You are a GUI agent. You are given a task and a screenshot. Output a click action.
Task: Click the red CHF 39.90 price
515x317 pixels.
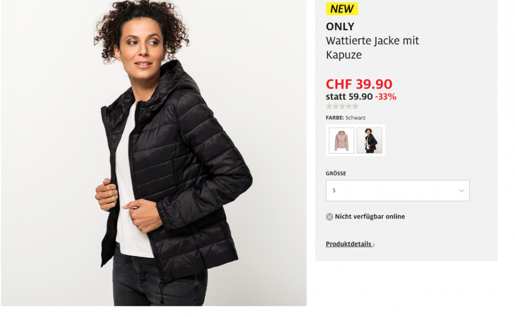tap(359, 85)
